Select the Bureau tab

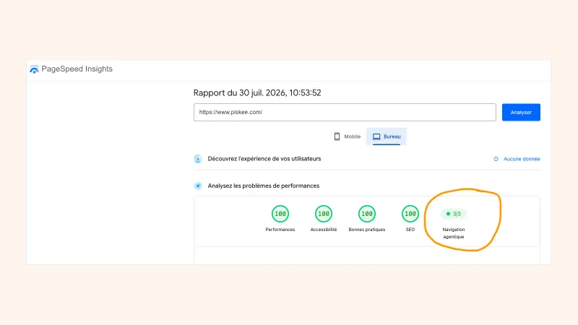pos(387,136)
